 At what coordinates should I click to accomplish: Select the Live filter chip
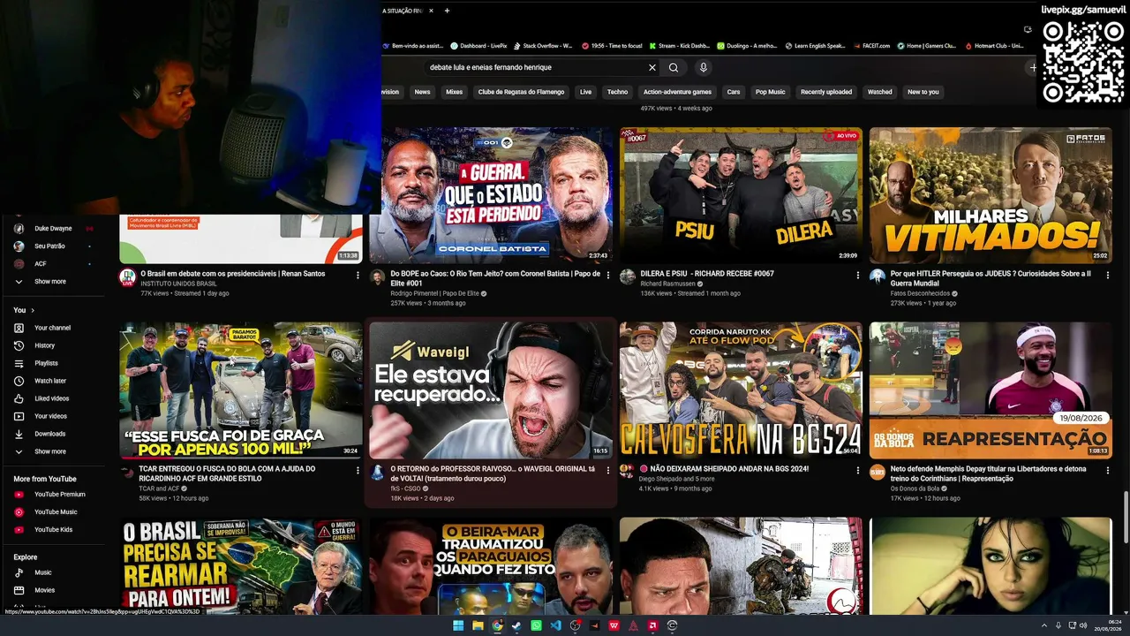click(585, 92)
